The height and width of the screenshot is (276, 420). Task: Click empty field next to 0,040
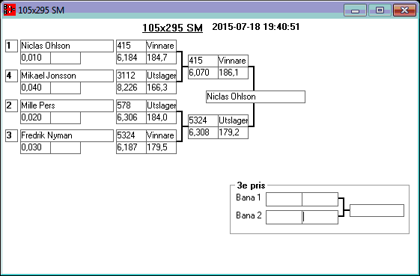[x=65, y=88]
